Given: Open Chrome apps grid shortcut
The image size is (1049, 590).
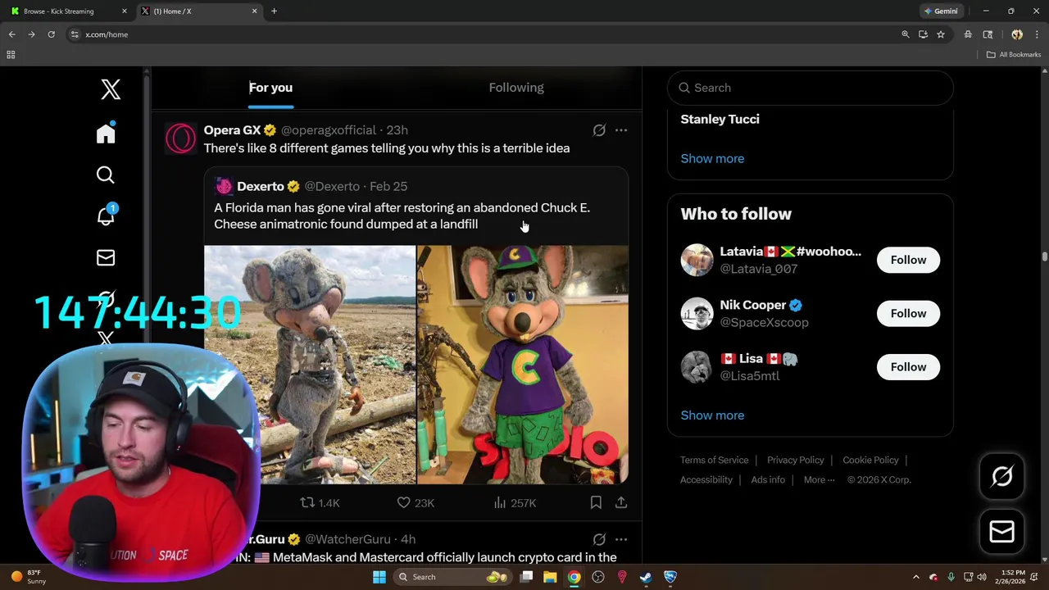Looking at the screenshot, I should pos(11,55).
